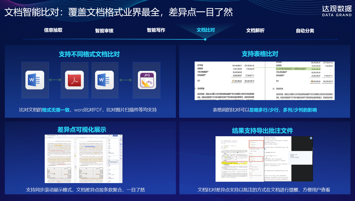Click the highlighted 文档比对 tab
Screen dimensions: 355x201
(206, 30)
